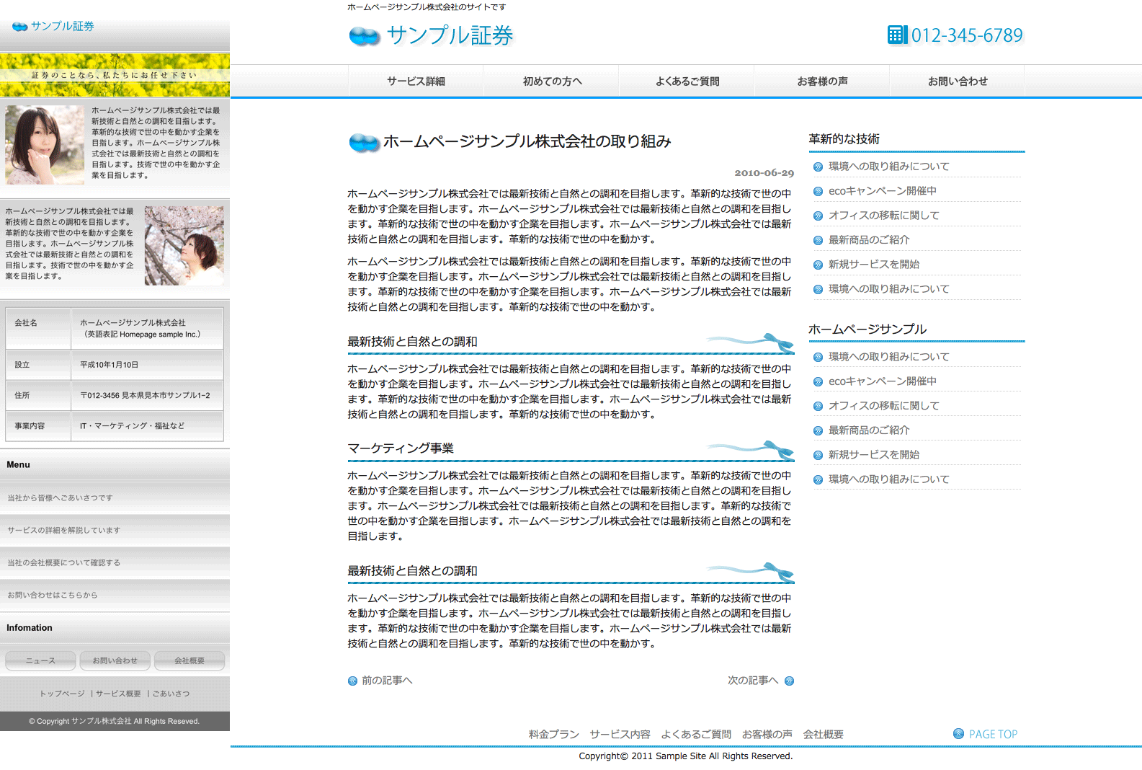The width and height of the screenshot is (1142, 770).
Task: Click the round arrow icon beside 前の記事へ
Action: 352,681
